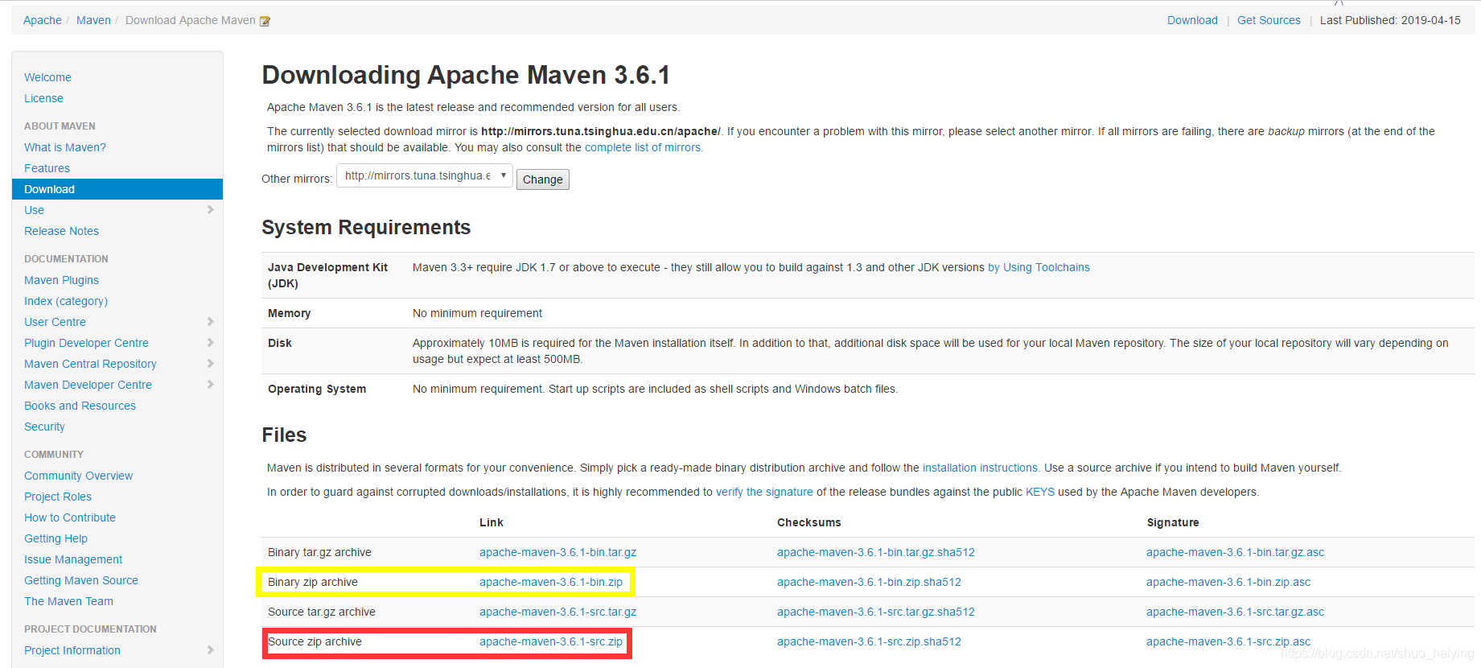Download apache-maven-3.6.1-src.tar.gz
This screenshot has width=1481, height=668.
(x=557, y=612)
